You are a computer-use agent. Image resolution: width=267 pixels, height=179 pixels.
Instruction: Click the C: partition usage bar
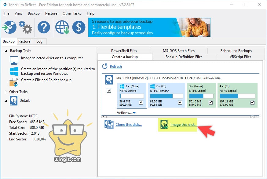tap(166, 96)
